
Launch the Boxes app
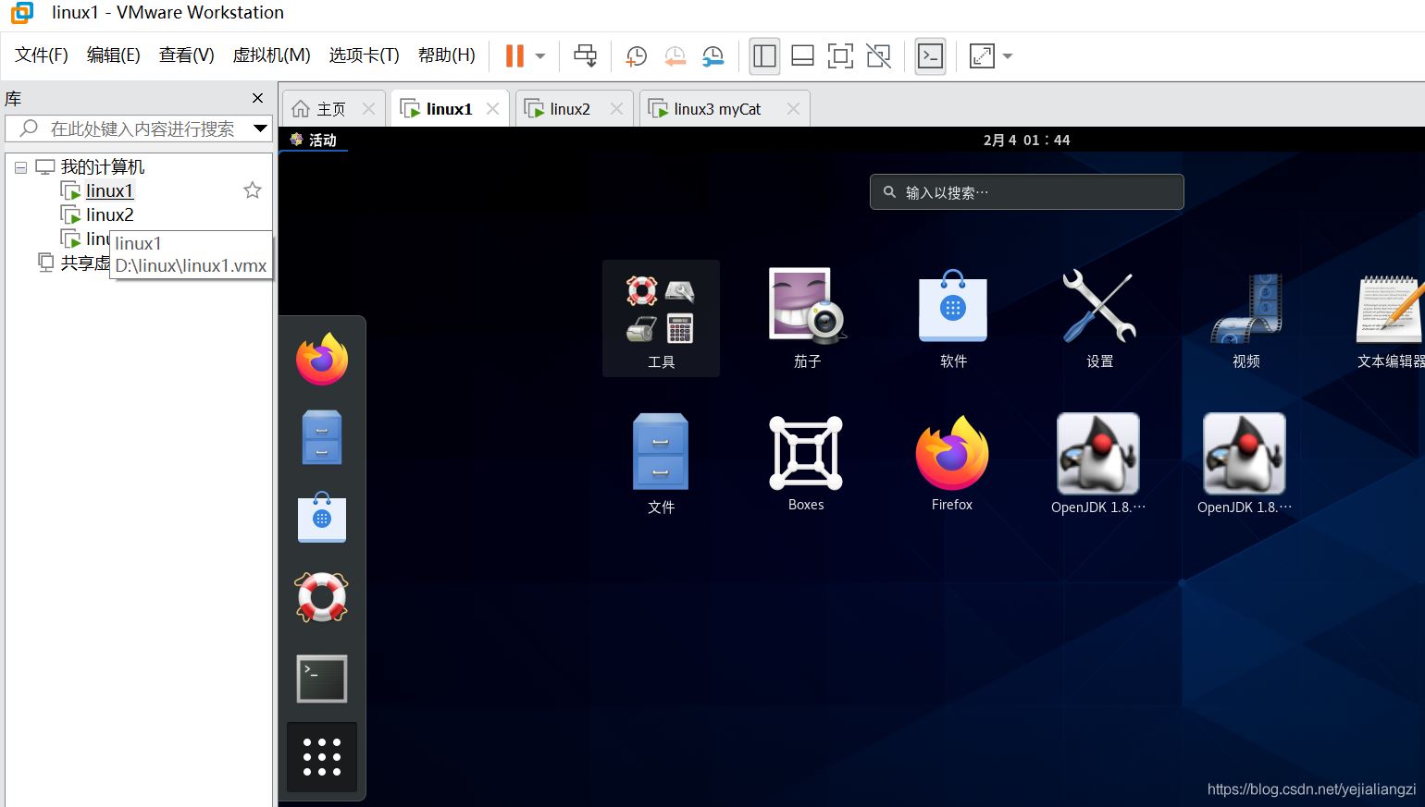pyautogui.click(x=806, y=464)
